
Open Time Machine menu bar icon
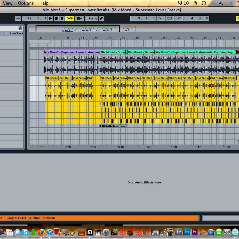pyautogui.click(x=213, y=3)
